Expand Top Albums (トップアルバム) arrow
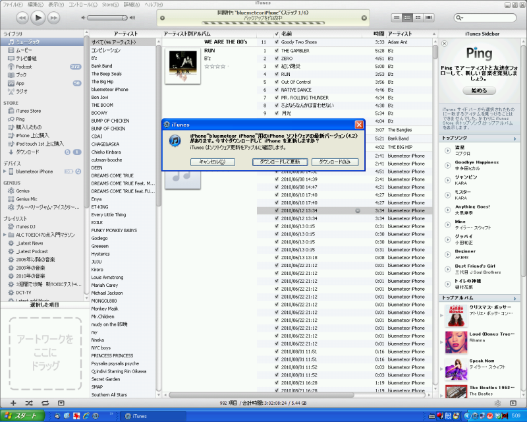The image size is (527, 422). [x=514, y=298]
